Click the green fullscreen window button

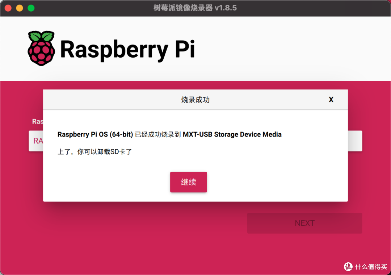click(x=31, y=8)
